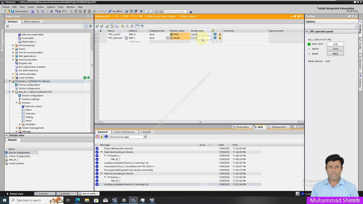Click the Modify value field for P01_Local
Image resolution: width=363 pixels, height=204 pixels.
pyautogui.click(x=201, y=34)
